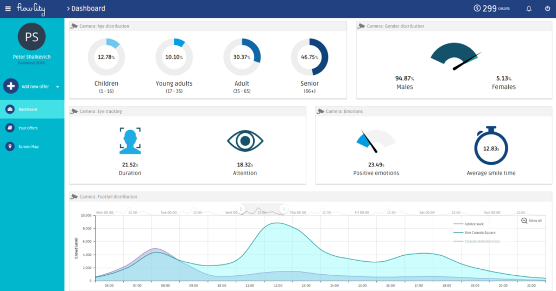The height and width of the screenshot is (291, 556).
Task: Click the Children 12.78% donut chart
Action: 106,57
